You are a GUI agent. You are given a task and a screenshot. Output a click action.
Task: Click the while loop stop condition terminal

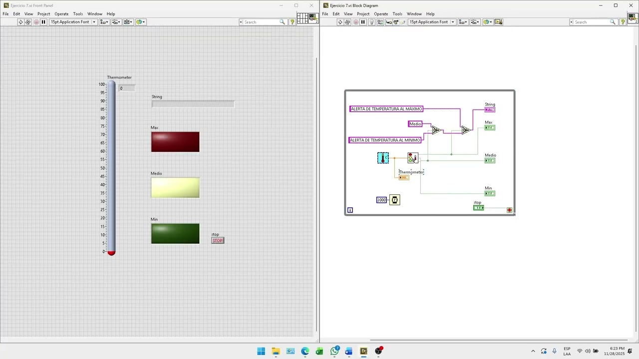pyautogui.click(x=509, y=210)
